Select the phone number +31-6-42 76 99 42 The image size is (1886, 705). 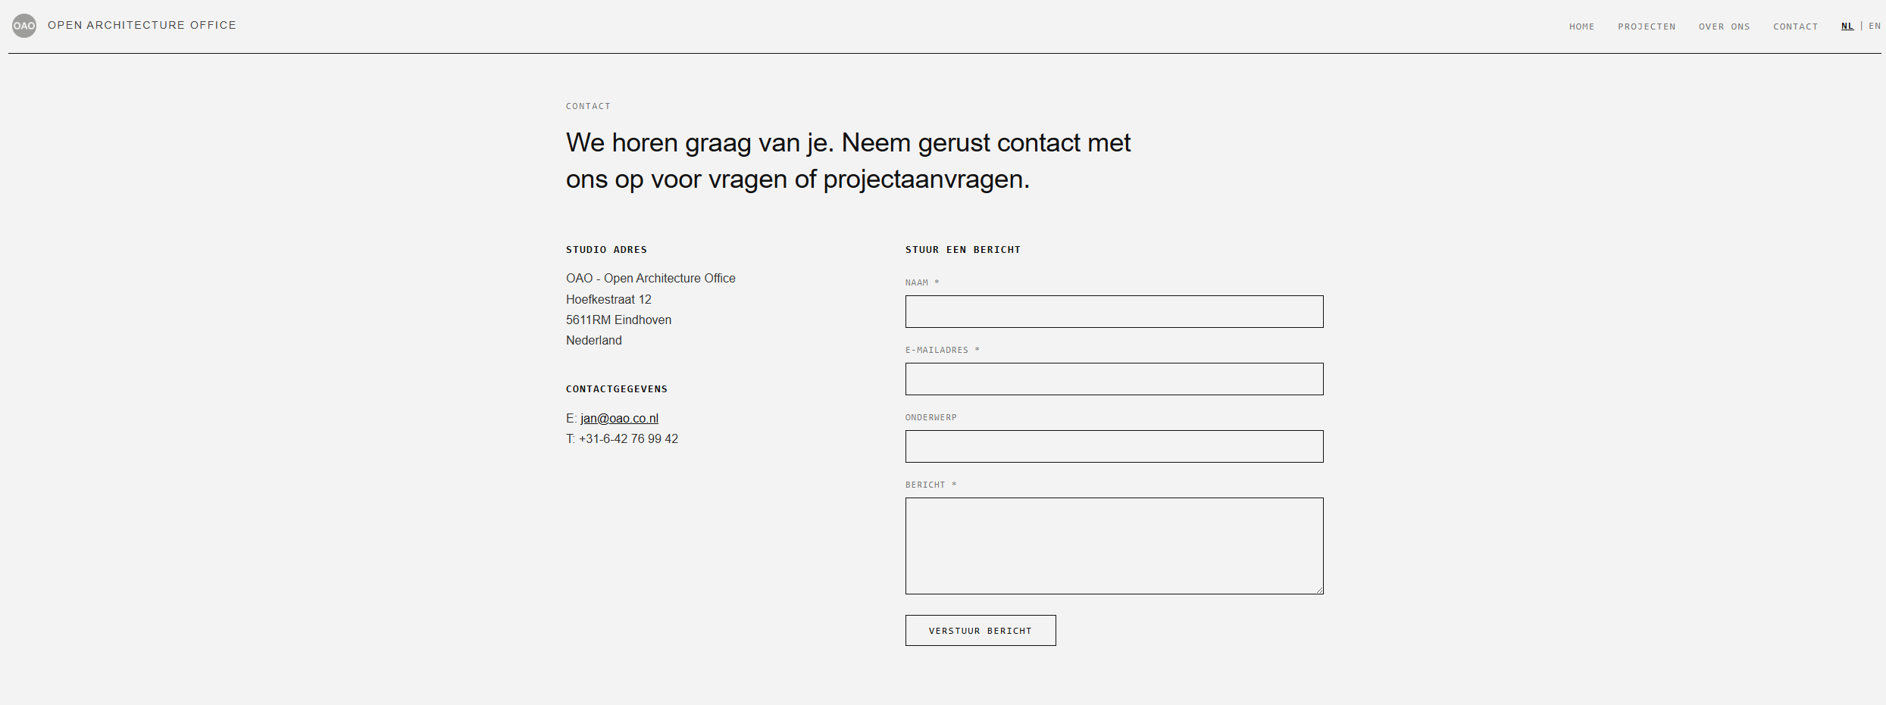[x=628, y=438]
